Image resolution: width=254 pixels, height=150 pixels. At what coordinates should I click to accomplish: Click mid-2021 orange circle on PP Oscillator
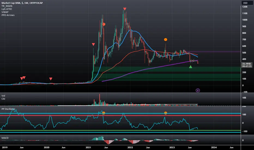tap(104, 113)
